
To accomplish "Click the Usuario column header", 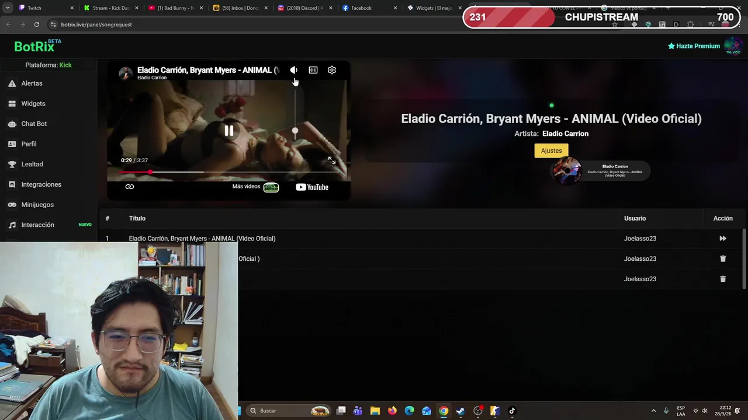I will pyautogui.click(x=635, y=218).
